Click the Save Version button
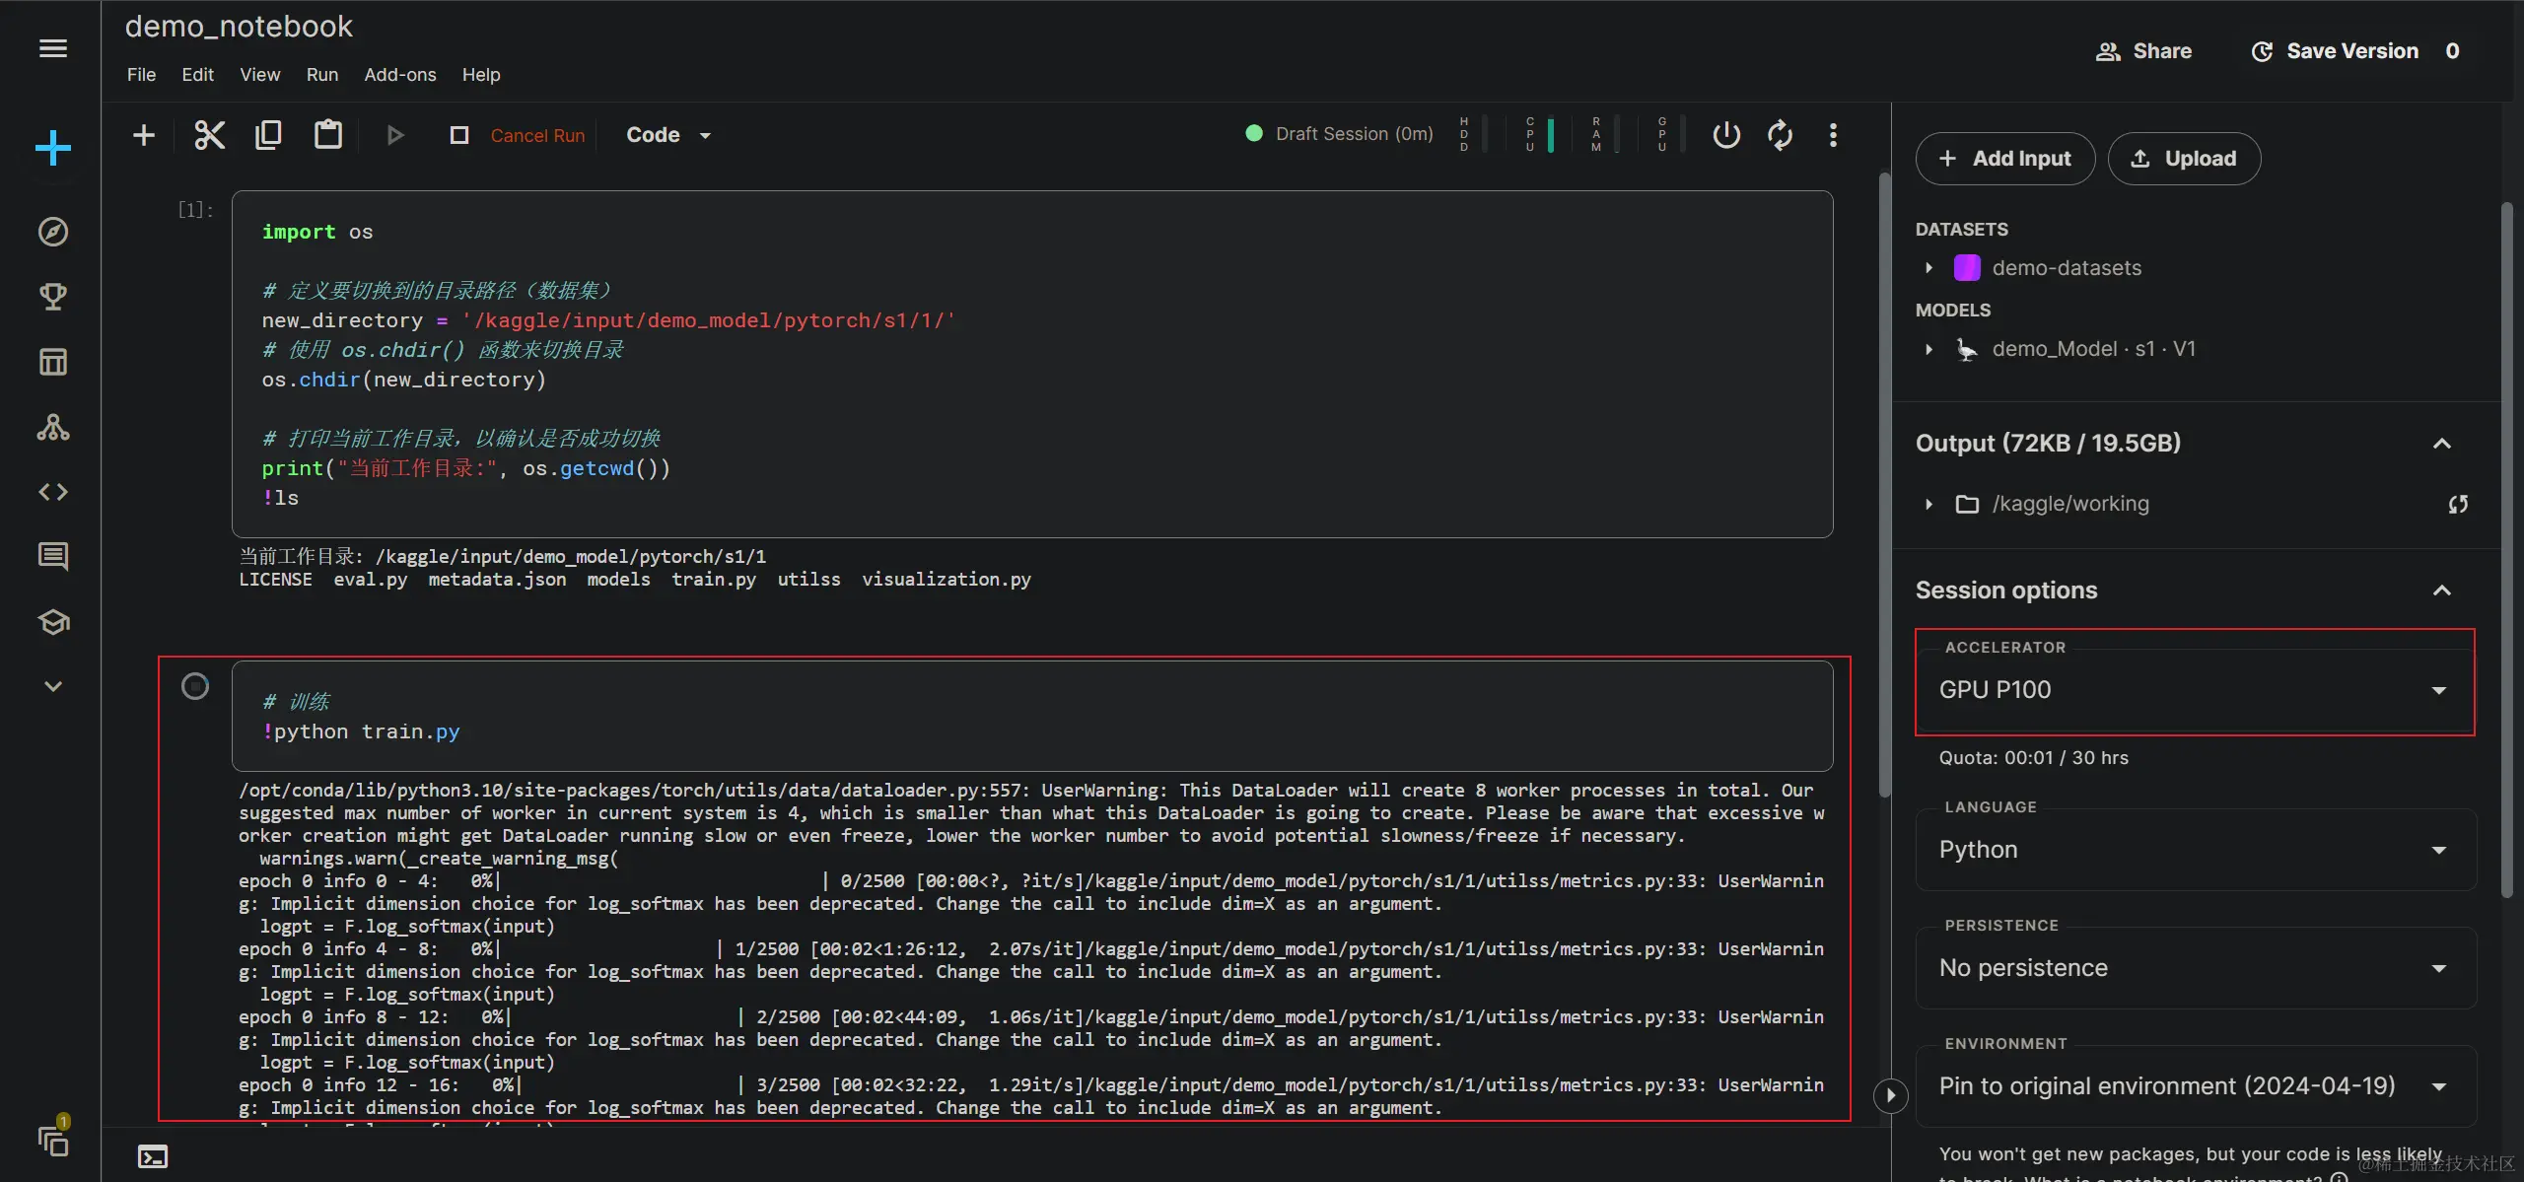 click(2335, 51)
